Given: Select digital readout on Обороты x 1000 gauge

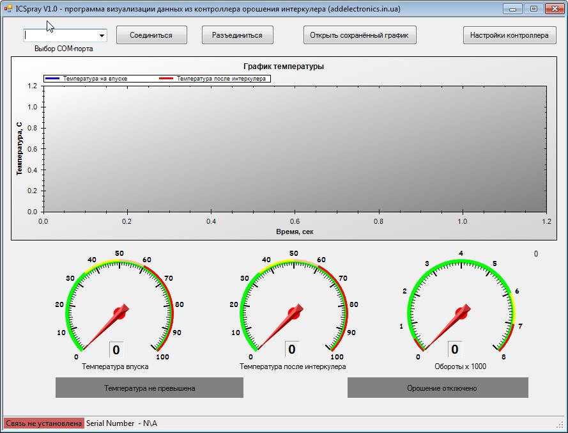Looking at the screenshot, I should [x=455, y=349].
